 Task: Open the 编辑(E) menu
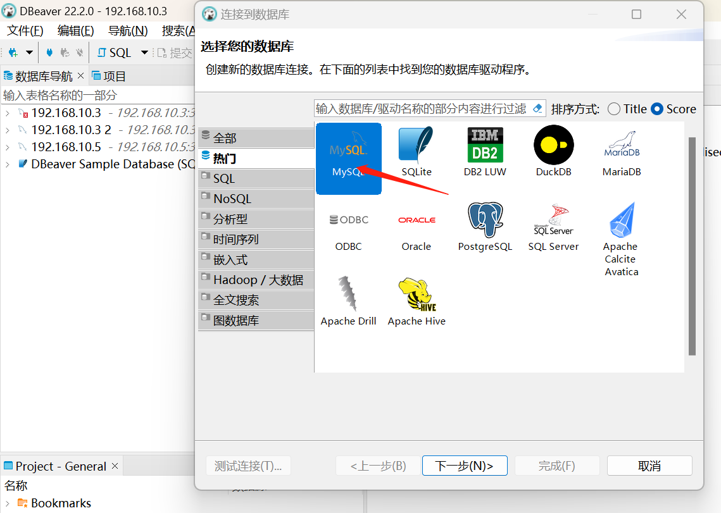coord(75,31)
